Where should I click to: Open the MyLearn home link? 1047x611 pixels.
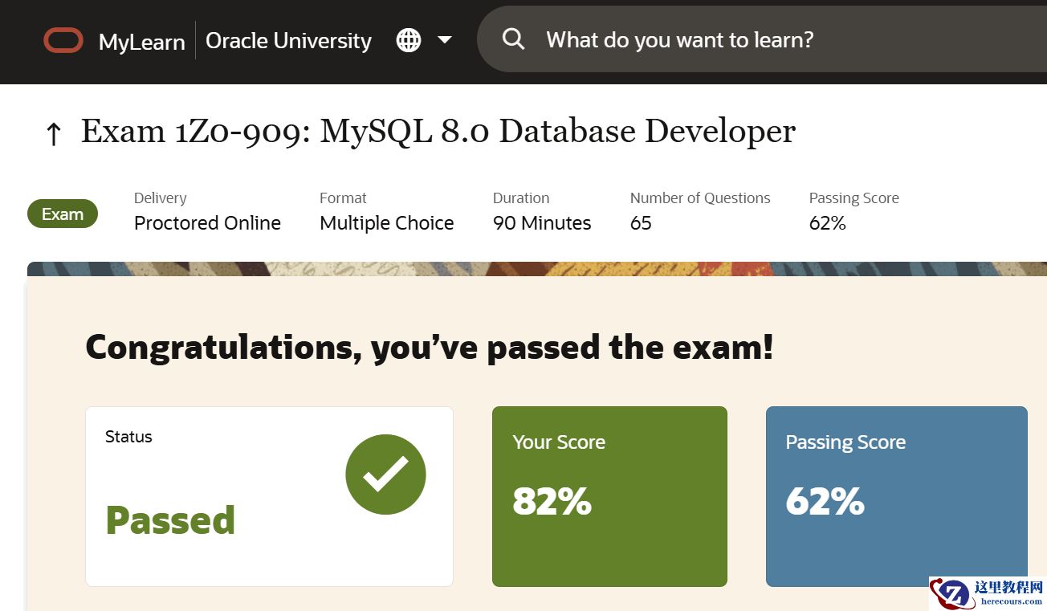click(x=141, y=43)
